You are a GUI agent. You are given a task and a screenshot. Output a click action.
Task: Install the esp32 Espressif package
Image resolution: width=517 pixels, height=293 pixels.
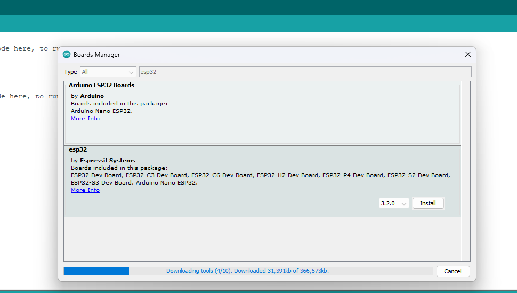[427, 203]
